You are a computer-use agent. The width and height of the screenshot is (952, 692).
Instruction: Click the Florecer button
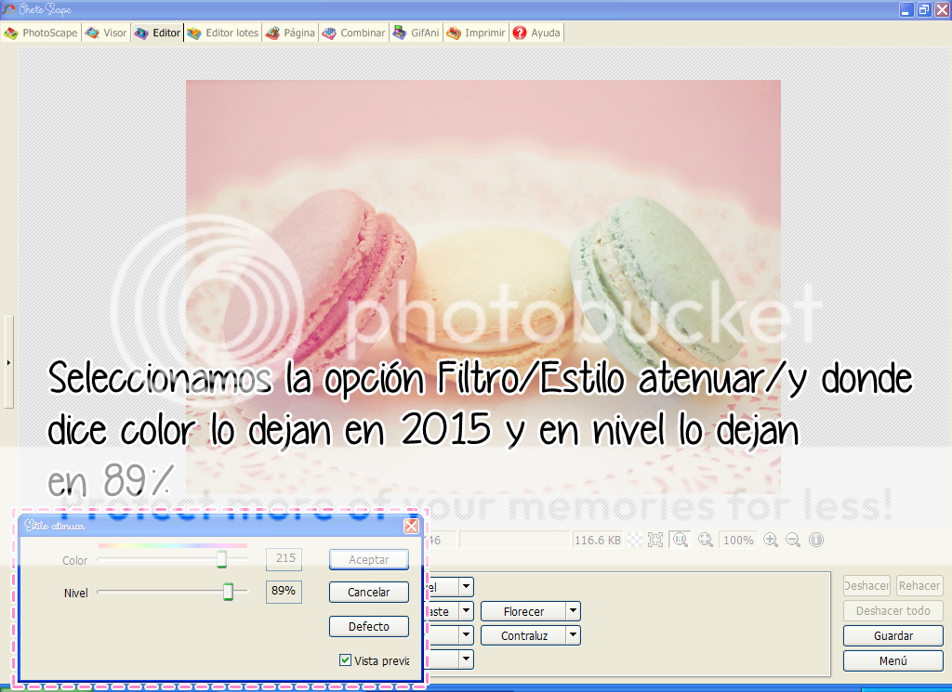(x=524, y=611)
